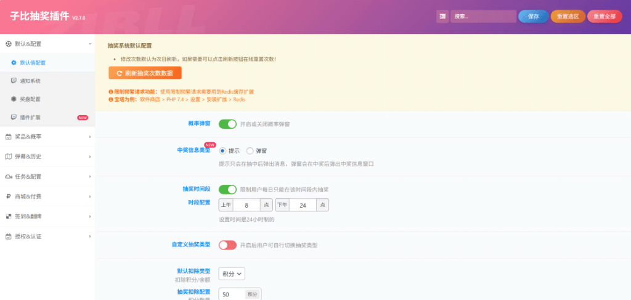Click the 时段配置 label

(199, 202)
